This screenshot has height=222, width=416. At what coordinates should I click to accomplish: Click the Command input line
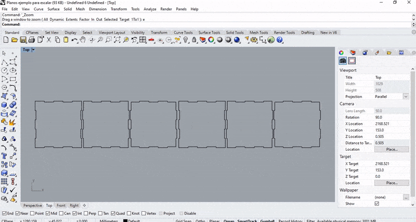tap(206, 24)
